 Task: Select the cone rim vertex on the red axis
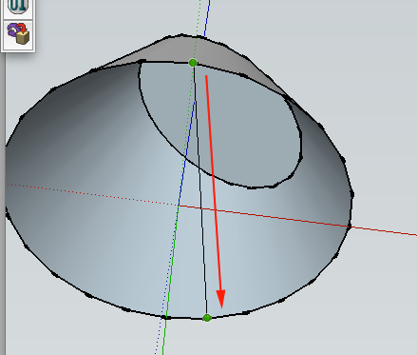click(x=350, y=227)
